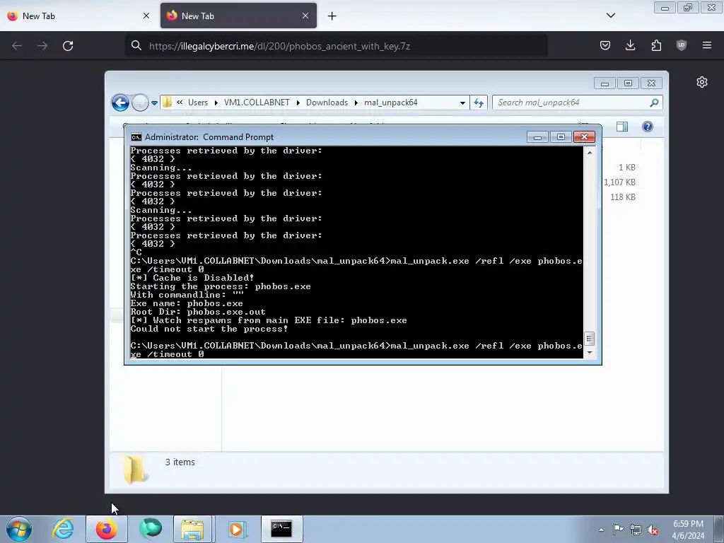Screen dimensions: 724x543
Task: Switch to Firefox in the taskbar
Action: [x=107, y=529]
